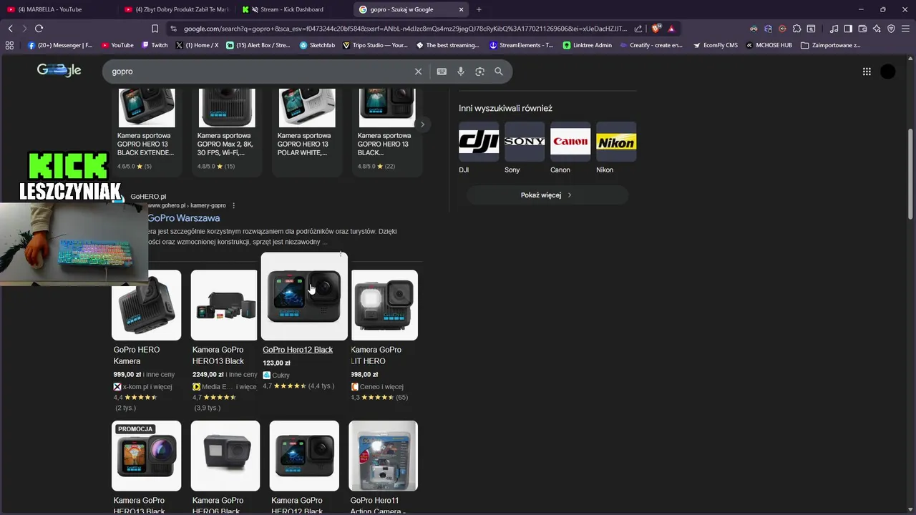Open GoPro Hero11 Action Camera image
916x515 pixels.
point(384,456)
